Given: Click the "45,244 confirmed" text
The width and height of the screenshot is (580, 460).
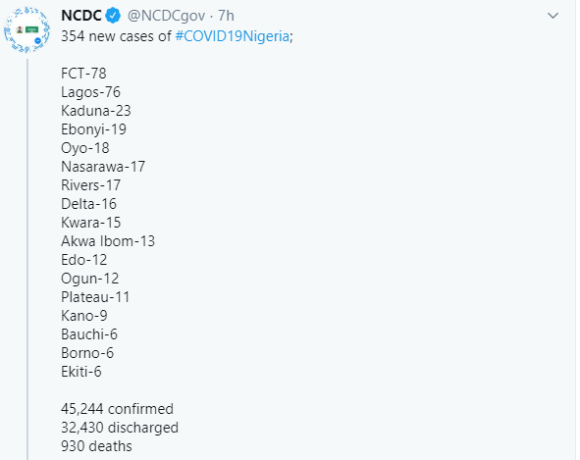Looking at the screenshot, I should (117, 409).
